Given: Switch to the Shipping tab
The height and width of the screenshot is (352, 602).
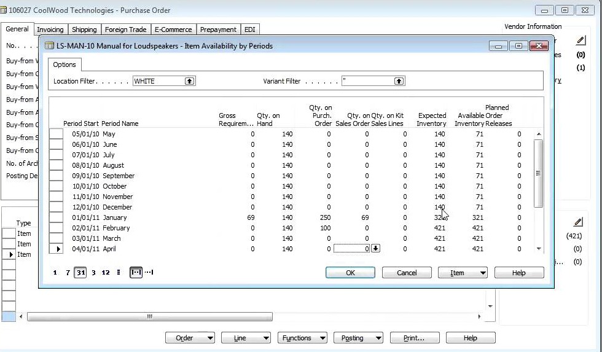Looking at the screenshot, I should pyautogui.click(x=85, y=29).
